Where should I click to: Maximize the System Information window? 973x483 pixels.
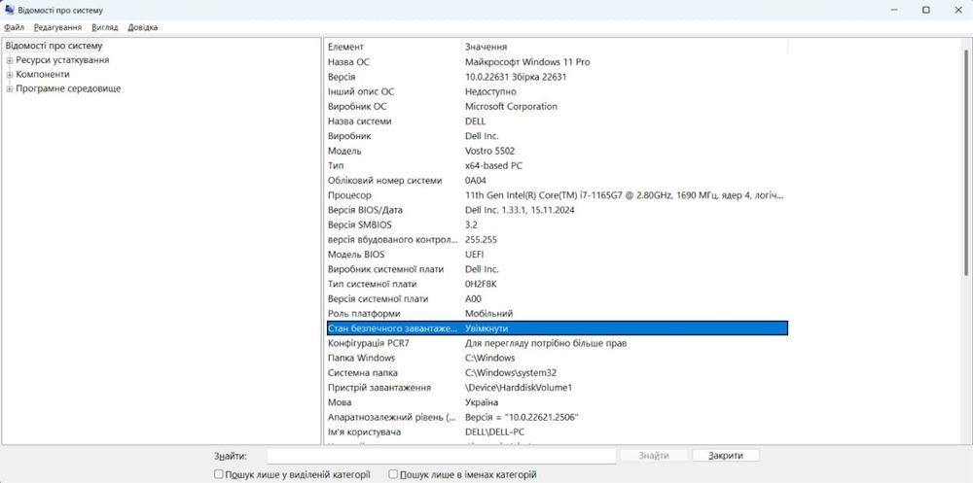[x=926, y=10]
